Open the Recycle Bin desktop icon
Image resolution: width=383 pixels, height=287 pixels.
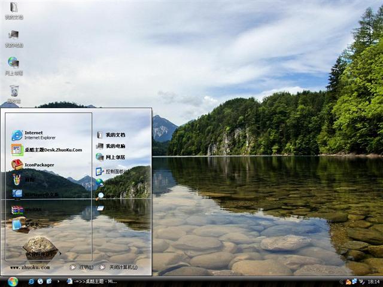pyautogui.click(x=14, y=94)
